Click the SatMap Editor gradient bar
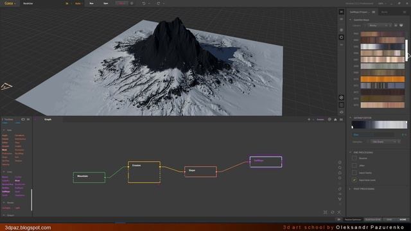This screenshot has height=231, width=411. pos(379,124)
